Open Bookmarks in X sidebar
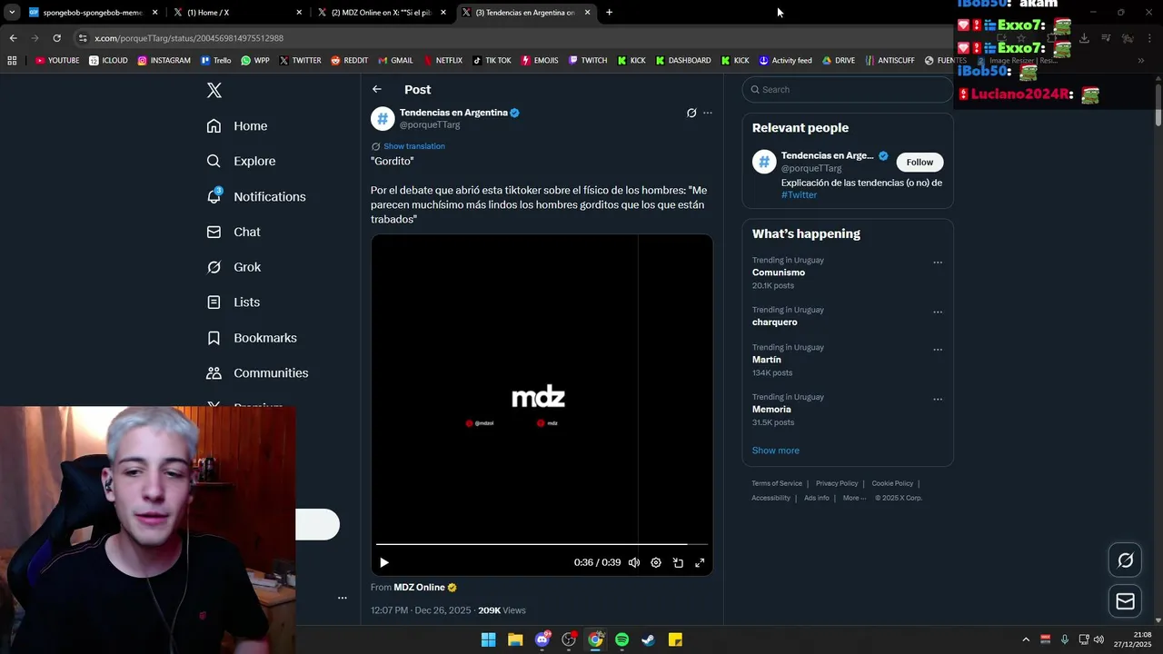The image size is (1163, 654). click(x=252, y=338)
